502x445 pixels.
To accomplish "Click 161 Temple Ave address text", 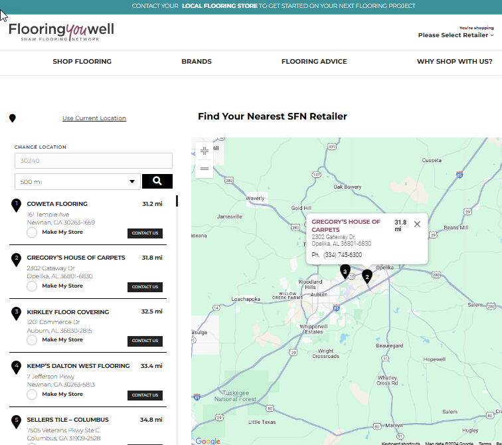I will (x=48, y=215).
